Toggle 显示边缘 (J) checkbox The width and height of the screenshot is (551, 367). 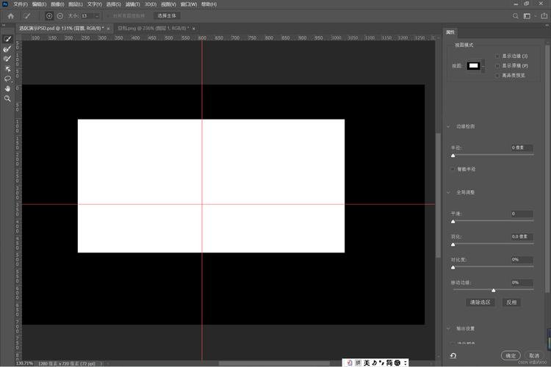pyautogui.click(x=497, y=57)
